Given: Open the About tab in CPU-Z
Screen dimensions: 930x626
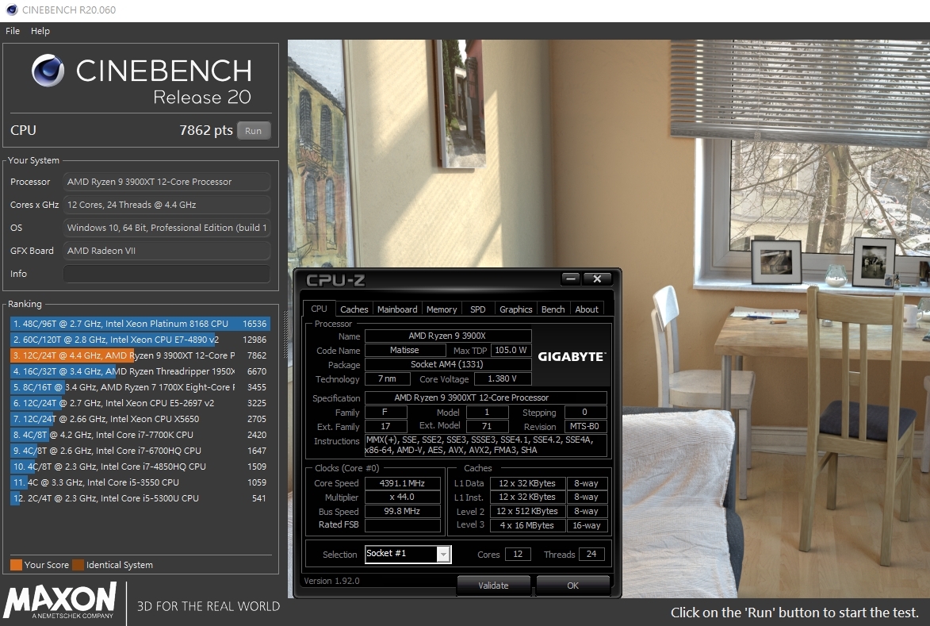Looking at the screenshot, I should [x=587, y=309].
